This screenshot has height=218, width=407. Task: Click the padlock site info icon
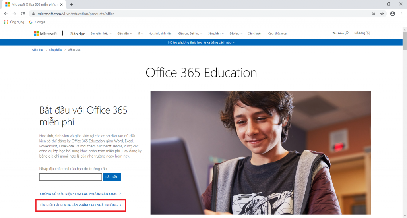click(33, 14)
